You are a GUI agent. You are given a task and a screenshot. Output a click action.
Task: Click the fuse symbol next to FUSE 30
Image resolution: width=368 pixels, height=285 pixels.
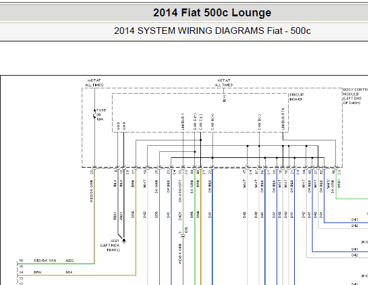pos(94,114)
